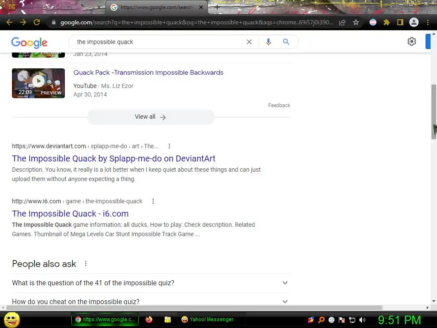Open more options for DeviantArt result

(169, 146)
